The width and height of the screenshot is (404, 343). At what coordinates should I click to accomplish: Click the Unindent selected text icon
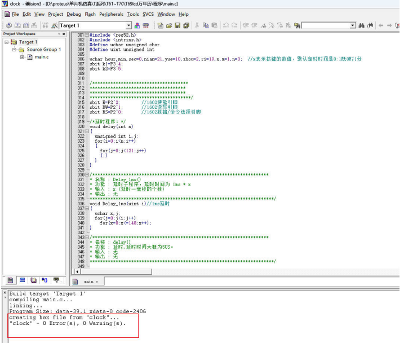[254, 25]
